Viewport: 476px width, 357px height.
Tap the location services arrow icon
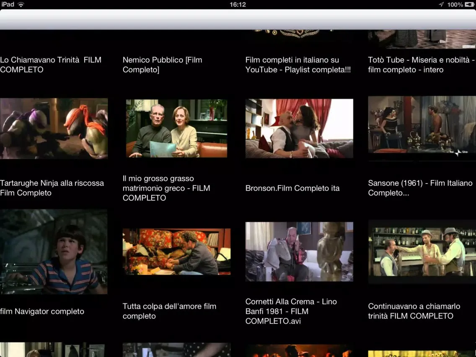441,5
